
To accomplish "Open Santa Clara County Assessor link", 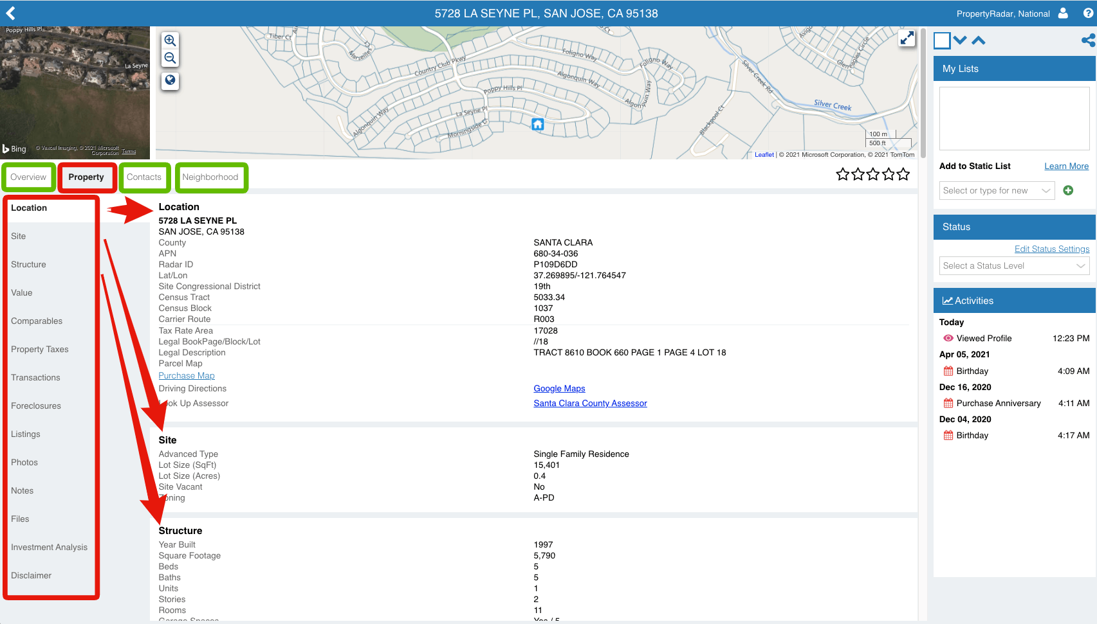I will point(590,404).
